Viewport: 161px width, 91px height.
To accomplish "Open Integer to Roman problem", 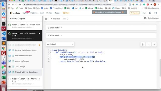I will (22, 61).
